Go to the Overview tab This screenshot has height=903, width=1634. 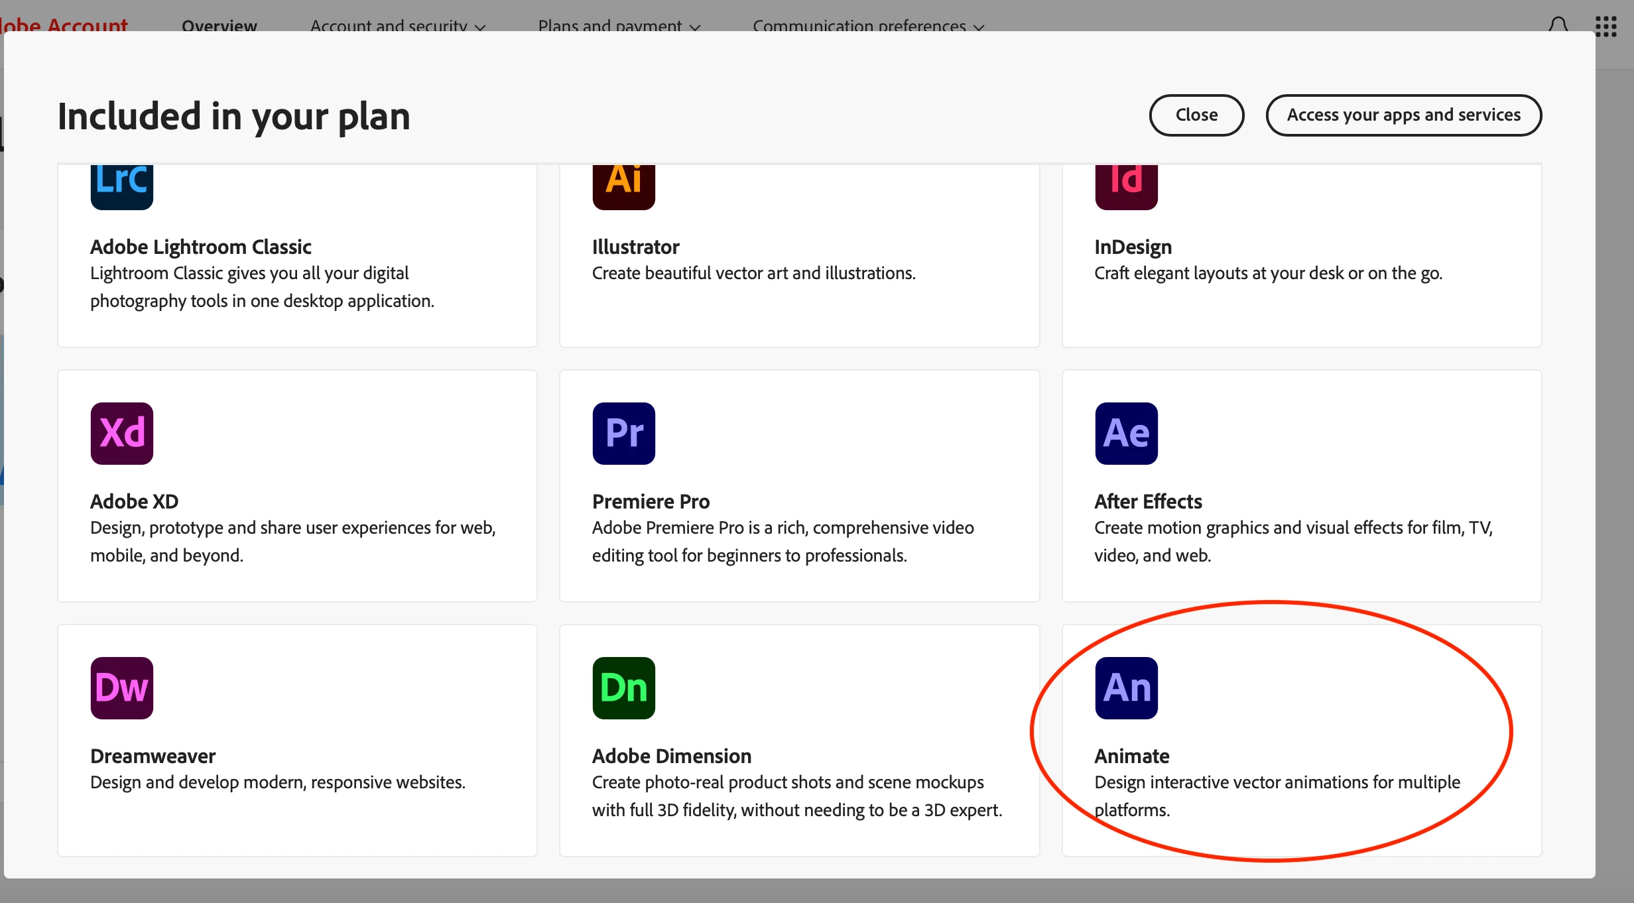tap(220, 25)
